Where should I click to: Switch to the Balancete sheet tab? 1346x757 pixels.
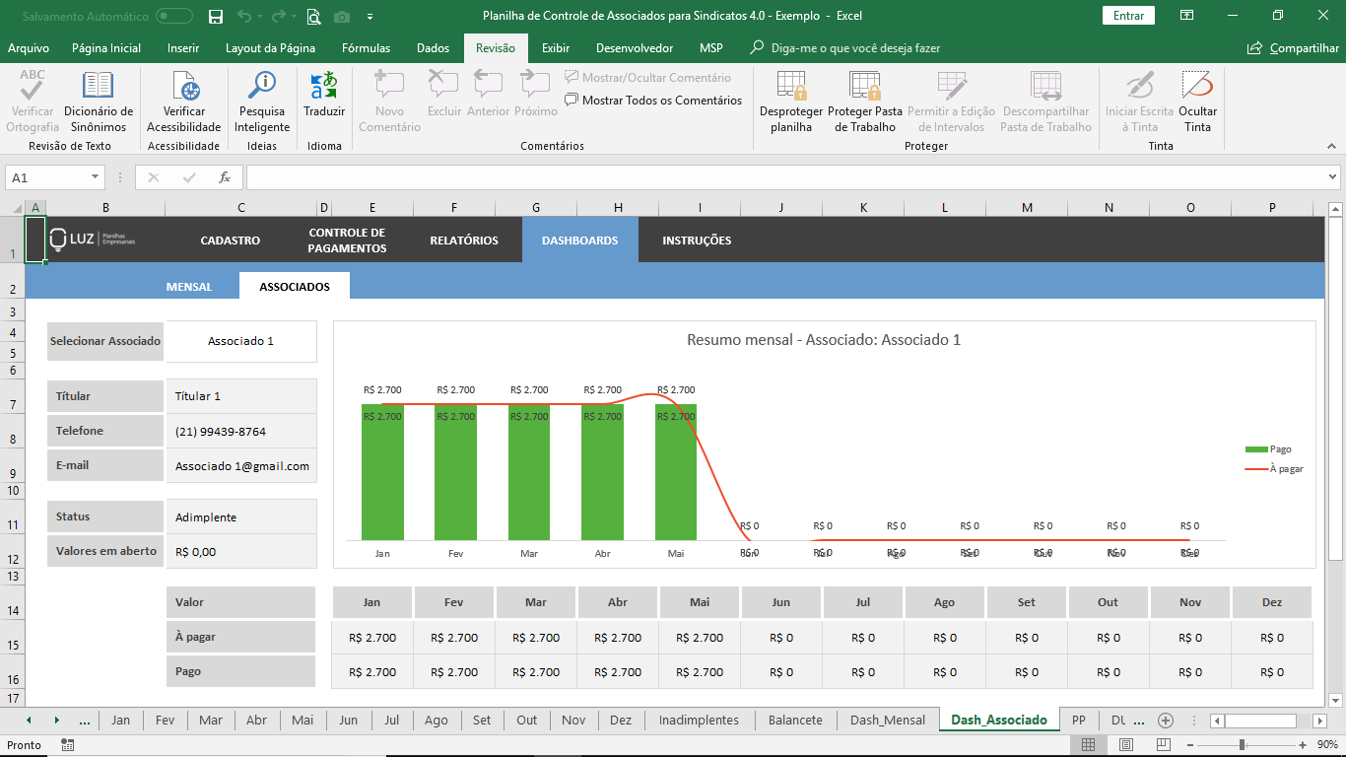(795, 720)
